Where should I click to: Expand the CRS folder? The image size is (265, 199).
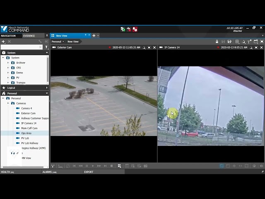point(8,68)
